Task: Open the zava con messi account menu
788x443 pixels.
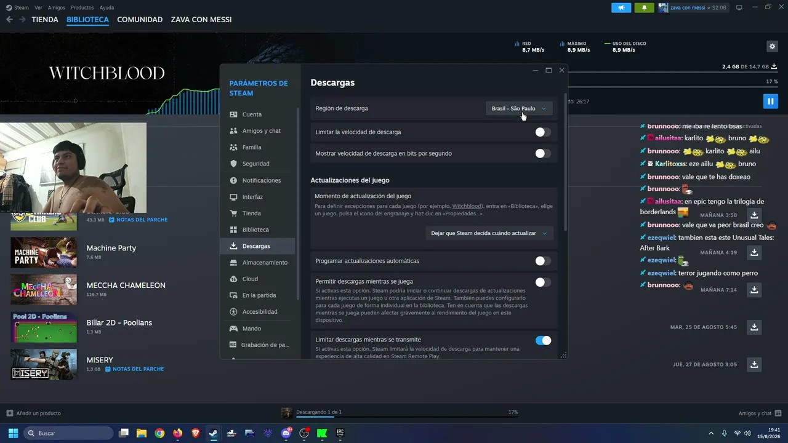Action: point(692,7)
